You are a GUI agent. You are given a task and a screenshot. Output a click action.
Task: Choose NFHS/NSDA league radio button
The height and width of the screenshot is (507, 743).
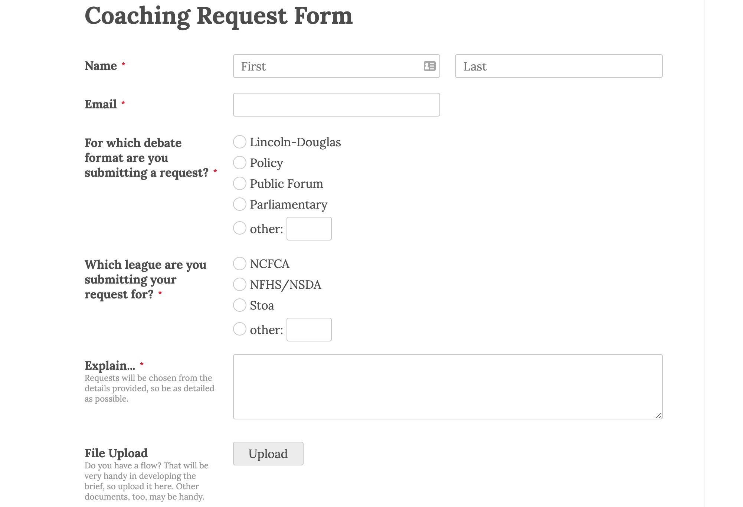[240, 284]
